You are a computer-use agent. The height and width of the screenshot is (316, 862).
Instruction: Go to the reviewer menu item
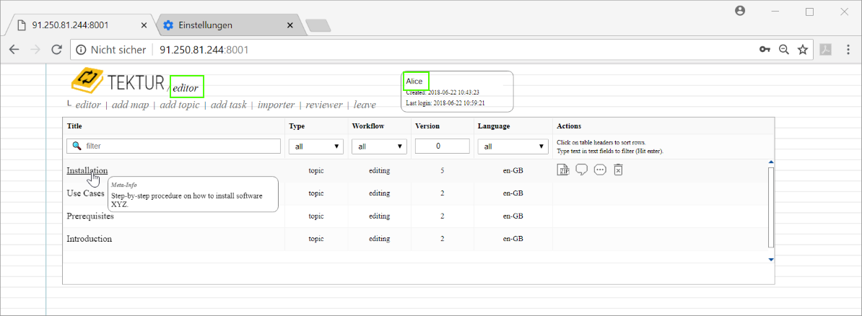click(x=323, y=105)
